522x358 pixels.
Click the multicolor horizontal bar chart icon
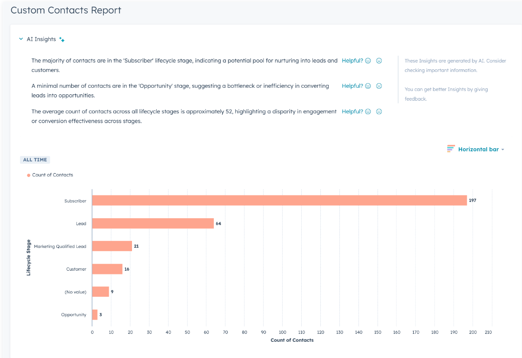[x=450, y=149]
